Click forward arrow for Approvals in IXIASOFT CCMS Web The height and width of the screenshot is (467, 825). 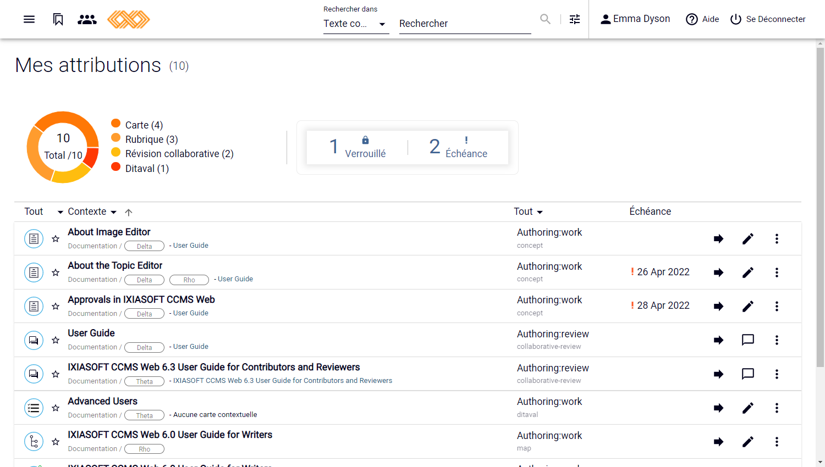pos(718,306)
